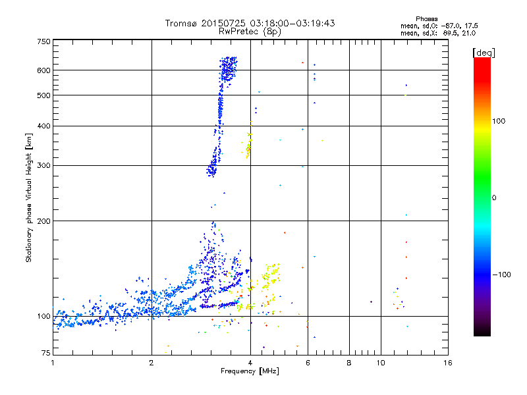The height and width of the screenshot is (395, 527).
Task: Click the colorbar label '0'
Action: [x=494, y=197]
